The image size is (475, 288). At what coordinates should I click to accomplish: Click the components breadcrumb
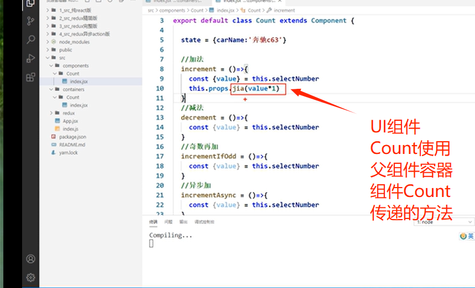coord(172,10)
